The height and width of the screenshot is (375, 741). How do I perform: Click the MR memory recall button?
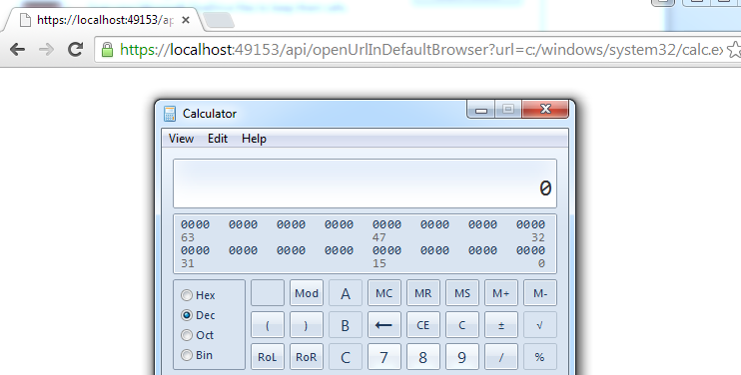[423, 293]
